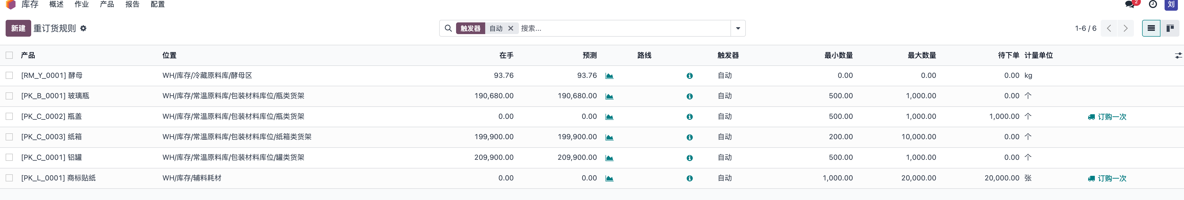Sort by 触发器 column header

728,55
